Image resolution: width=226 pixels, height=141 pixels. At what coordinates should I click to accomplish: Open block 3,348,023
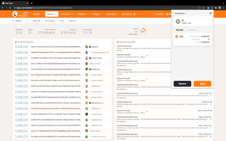pyautogui.click(x=21, y=137)
